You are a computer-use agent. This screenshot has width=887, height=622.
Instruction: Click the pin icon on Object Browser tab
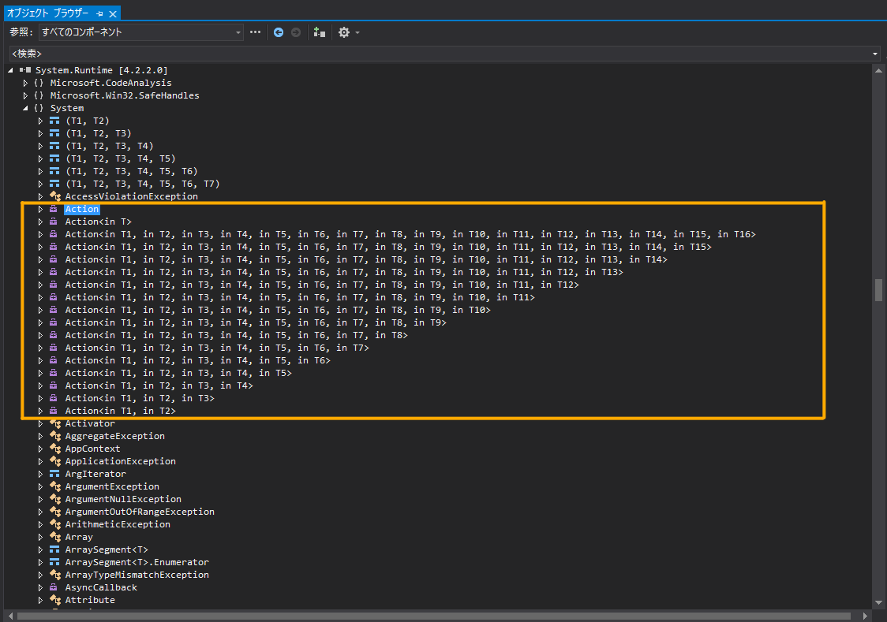[99, 13]
